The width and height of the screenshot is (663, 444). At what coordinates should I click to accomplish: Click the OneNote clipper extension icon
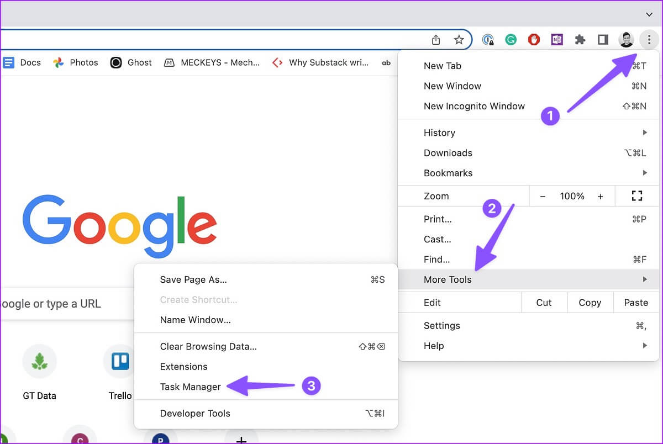pyautogui.click(x=556, y=40)
